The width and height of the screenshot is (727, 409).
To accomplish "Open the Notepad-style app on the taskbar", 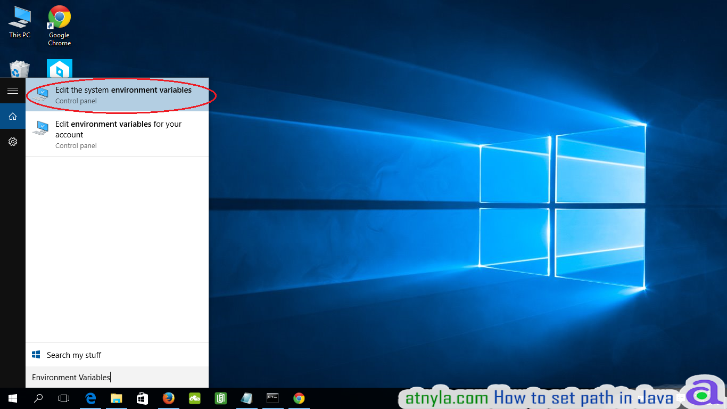I will [x=246, y=398].
